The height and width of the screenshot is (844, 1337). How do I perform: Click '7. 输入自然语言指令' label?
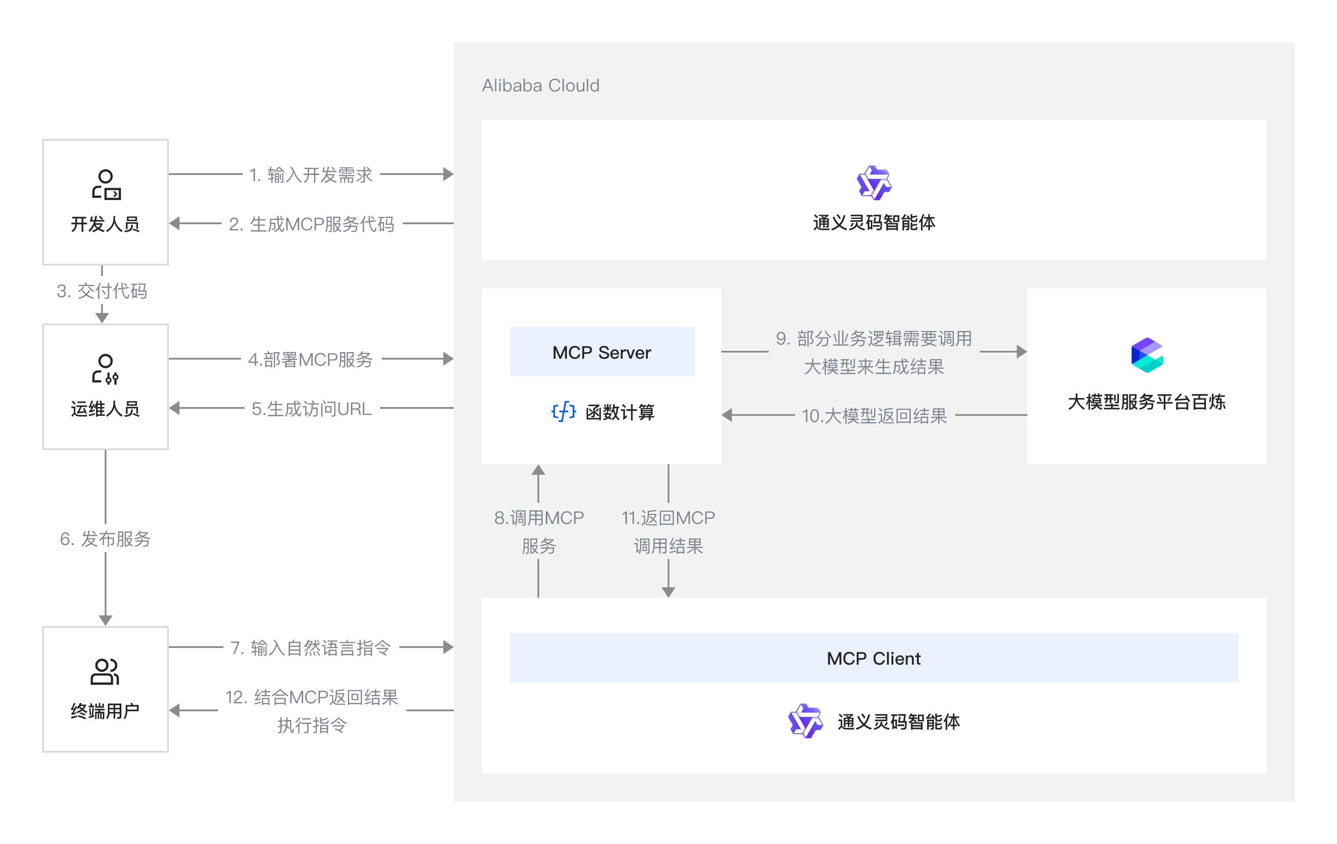(x=311, y=648)
